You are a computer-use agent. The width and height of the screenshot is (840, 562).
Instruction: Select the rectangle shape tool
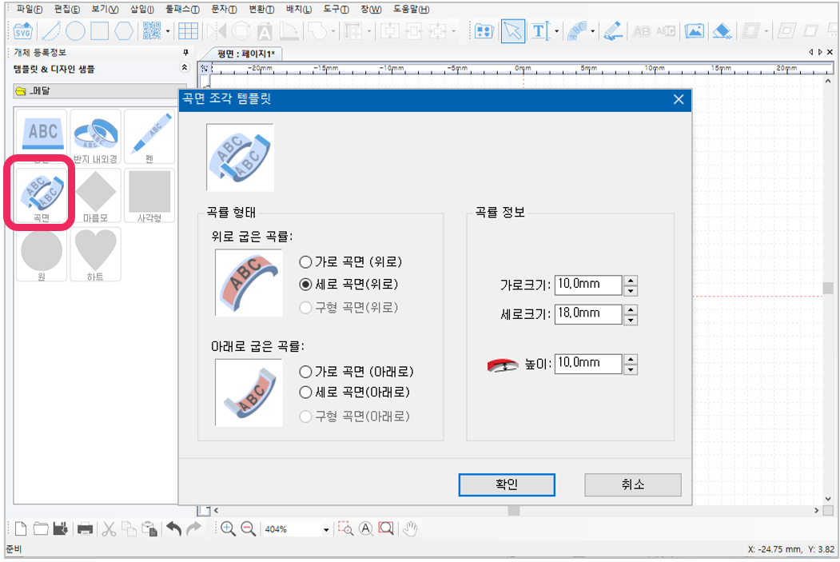pos(100,31)
